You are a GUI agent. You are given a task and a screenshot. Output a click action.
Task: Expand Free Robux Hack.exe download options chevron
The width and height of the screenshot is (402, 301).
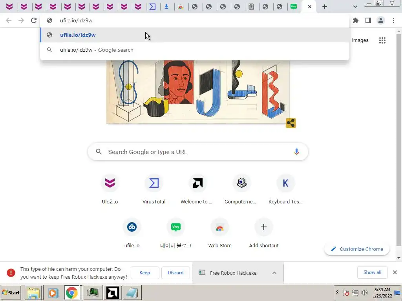coord(274,273)
